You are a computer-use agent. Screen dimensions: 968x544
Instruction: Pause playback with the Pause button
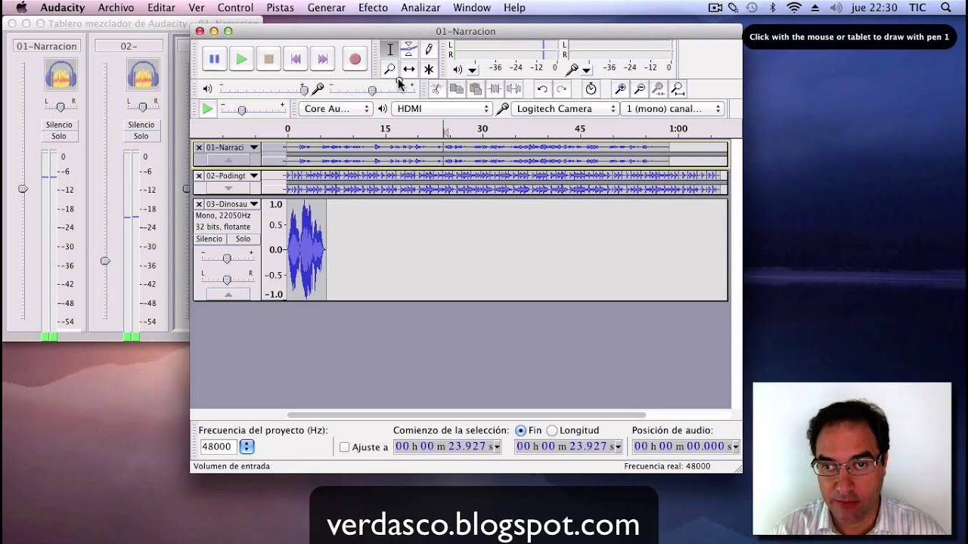pos(214,59)
